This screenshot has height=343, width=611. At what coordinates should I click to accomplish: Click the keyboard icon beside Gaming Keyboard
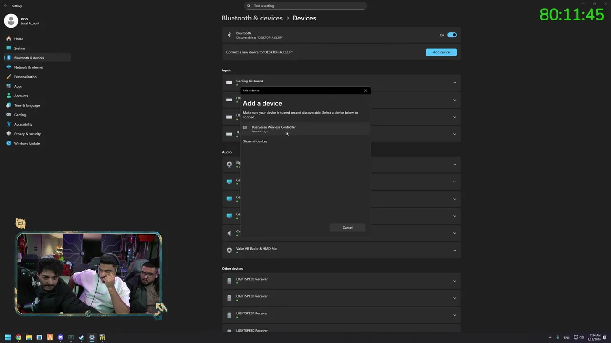[x=229, y=82]
